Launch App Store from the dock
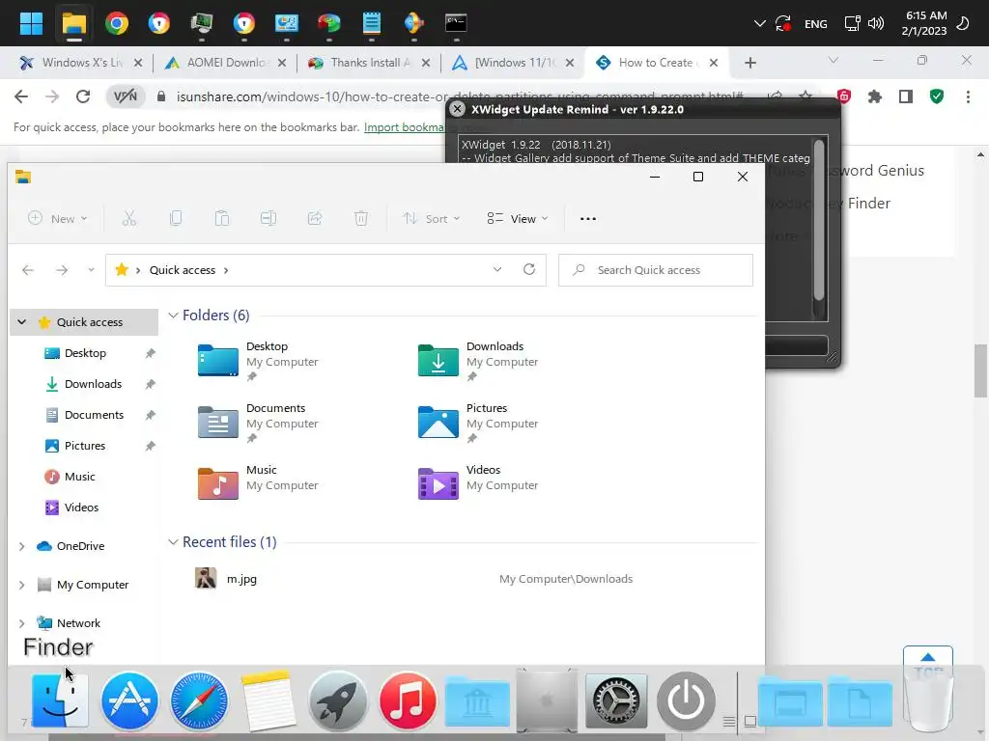 (x=129, y=700)
